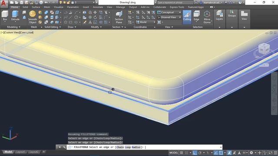This screenshot has width=278, height=156.
Task: Click the Undo arrow in quick access toolbar
Action: pyautogui.click(x=46, y=3)
